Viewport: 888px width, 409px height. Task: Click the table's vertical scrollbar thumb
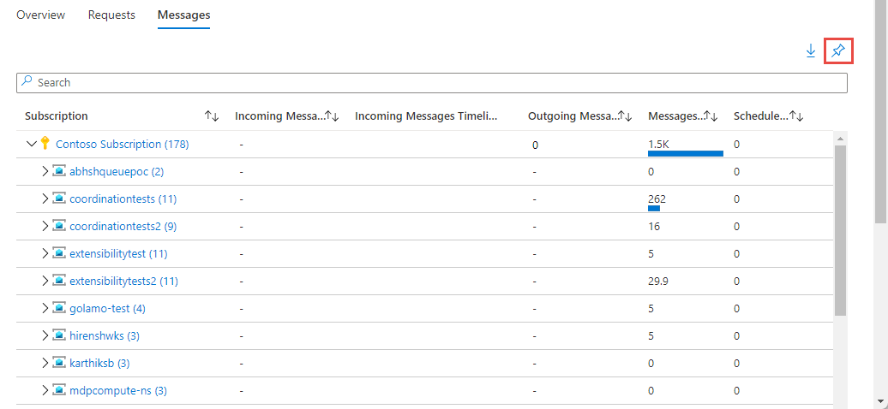(x=840, y=231)
